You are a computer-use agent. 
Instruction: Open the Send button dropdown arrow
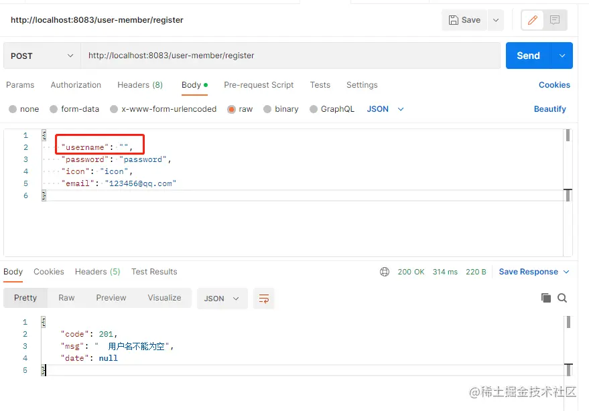pos(562,56)
